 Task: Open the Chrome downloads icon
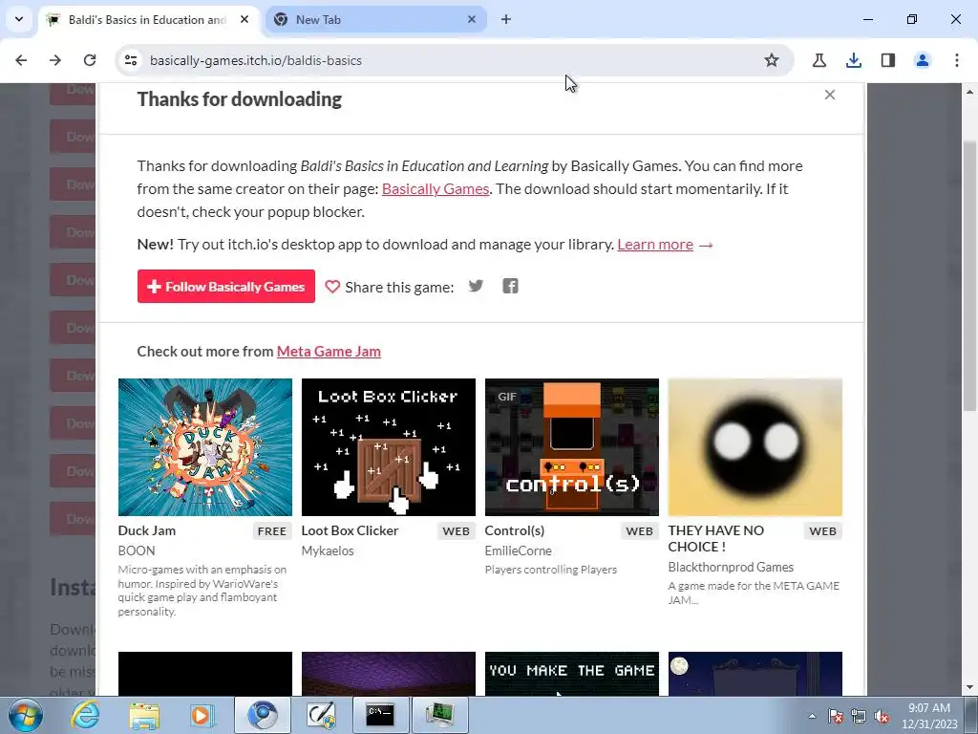coord(854,60)
